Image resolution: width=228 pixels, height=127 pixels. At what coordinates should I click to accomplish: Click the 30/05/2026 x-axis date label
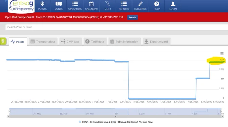click(x=85, y=102)
